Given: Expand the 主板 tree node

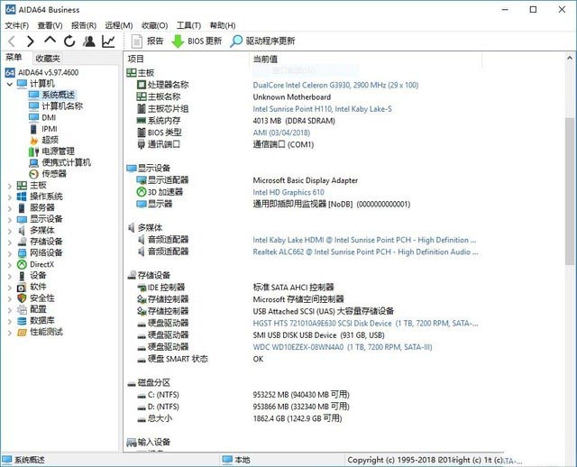Looking at the screenshot, I should (10, 187).
